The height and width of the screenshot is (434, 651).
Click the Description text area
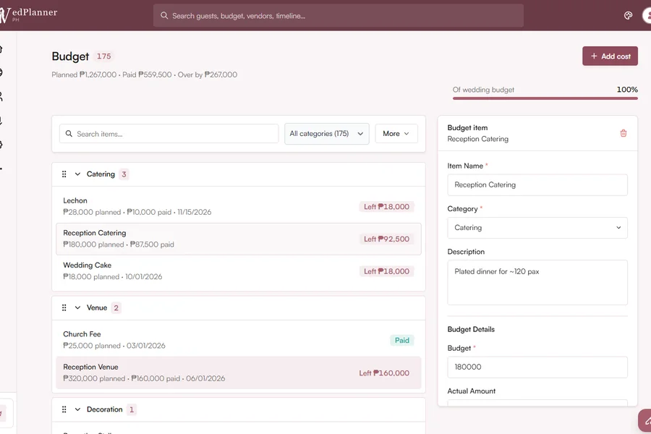coord(537,282)
